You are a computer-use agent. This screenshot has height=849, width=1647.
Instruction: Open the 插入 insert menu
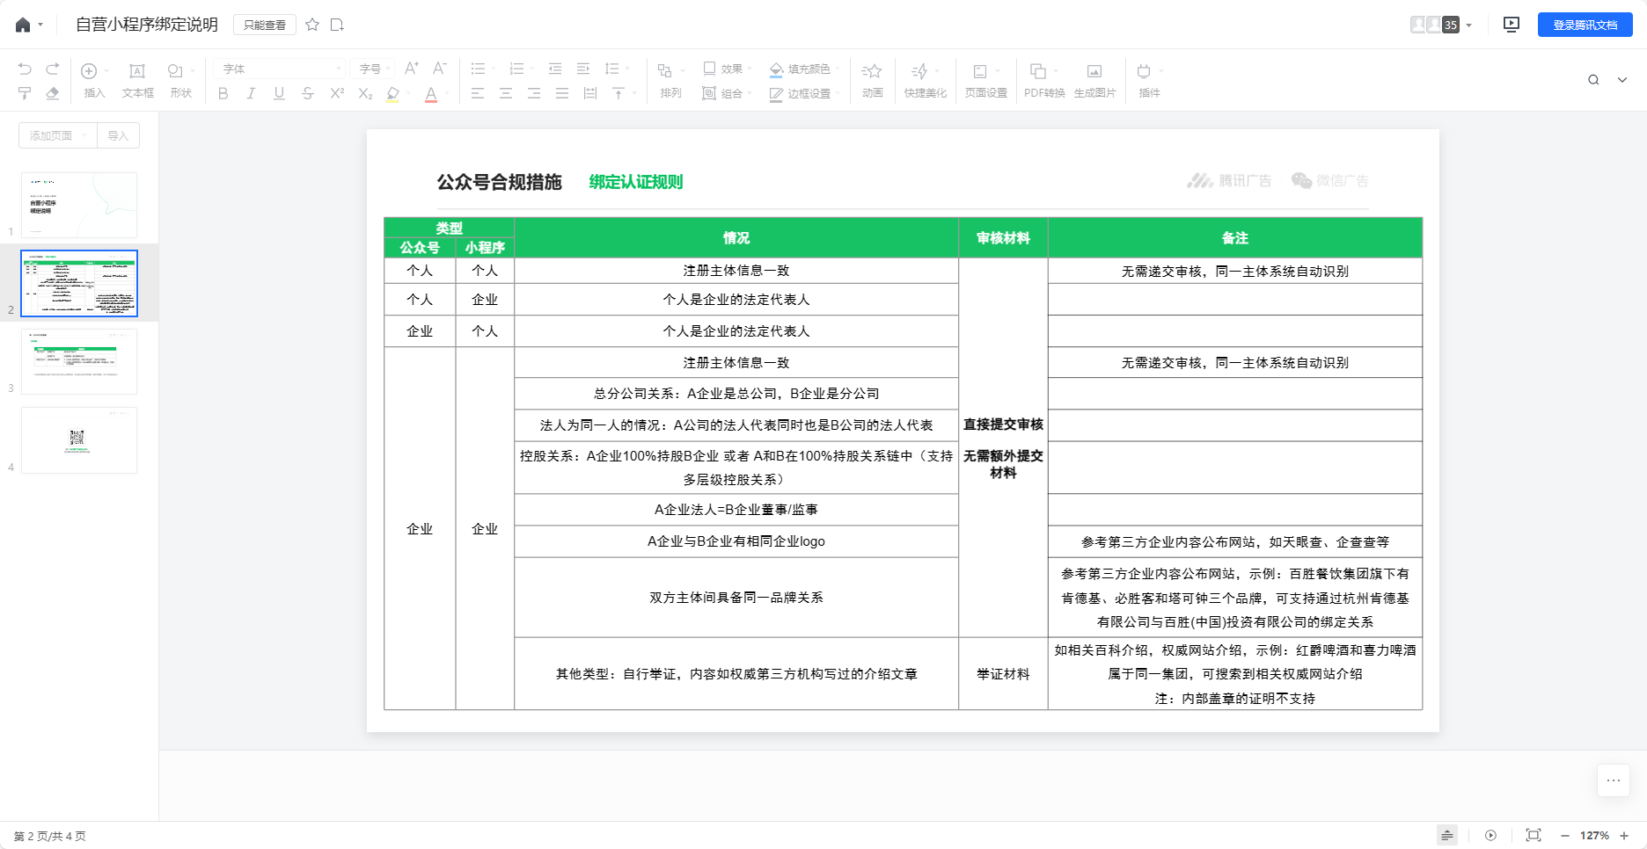coord(94,80)
